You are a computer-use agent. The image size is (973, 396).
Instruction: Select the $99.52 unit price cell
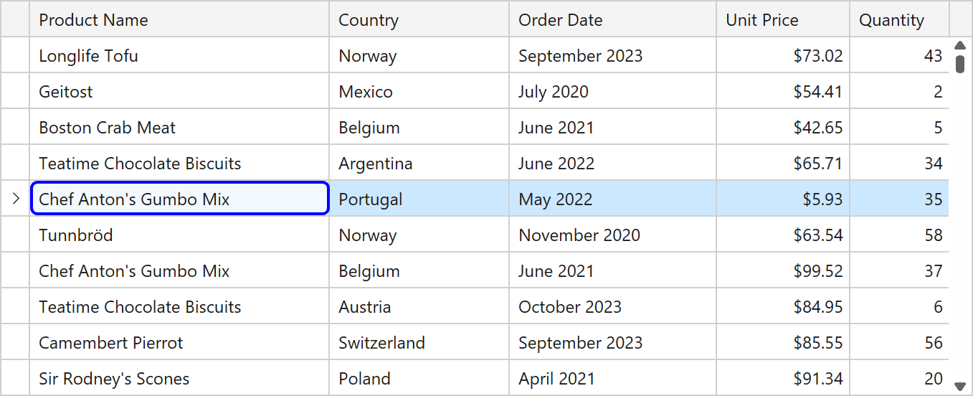[782, 271]
